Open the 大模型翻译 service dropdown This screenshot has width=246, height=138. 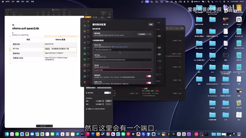[x=145, y=34]
